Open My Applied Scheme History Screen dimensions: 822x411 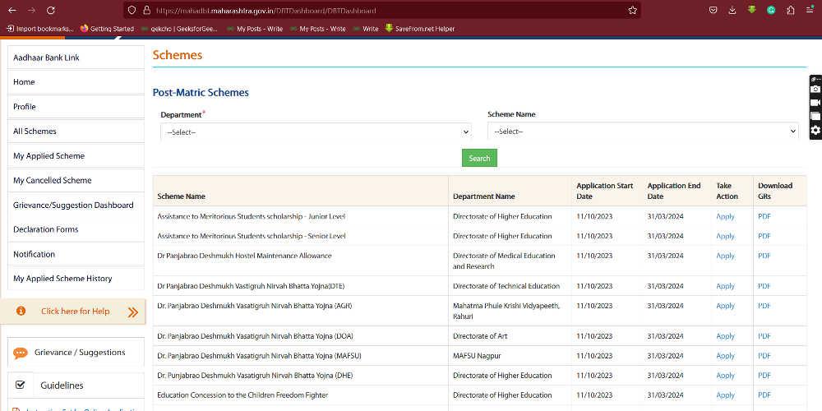[76, 279]
